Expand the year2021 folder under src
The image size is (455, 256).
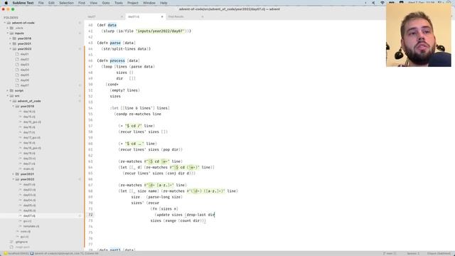click(13, 174)
